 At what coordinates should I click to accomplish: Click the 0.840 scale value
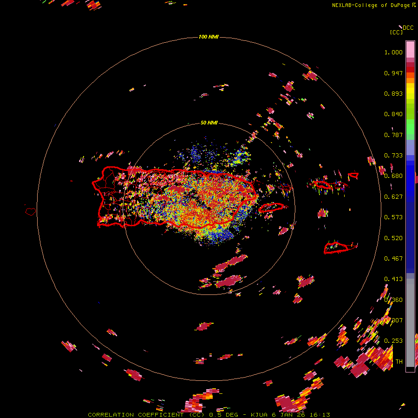click(x=393, y=114)
